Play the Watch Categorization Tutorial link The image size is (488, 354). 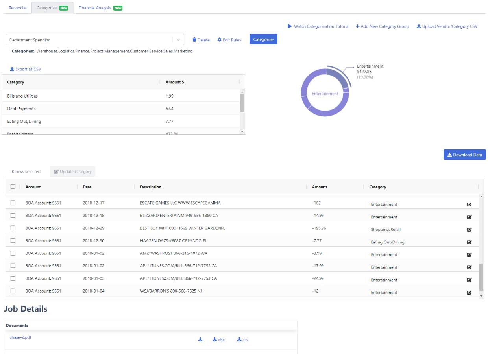[318, 26]
